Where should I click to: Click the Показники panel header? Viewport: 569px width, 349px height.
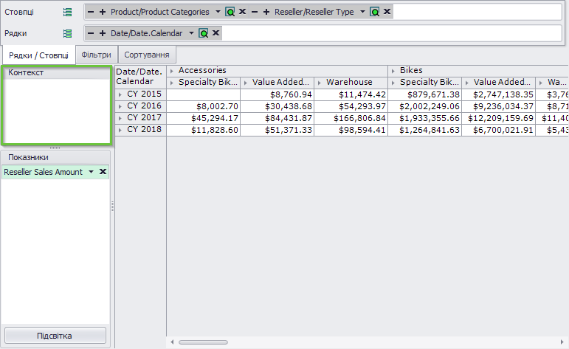coord(55,157)
